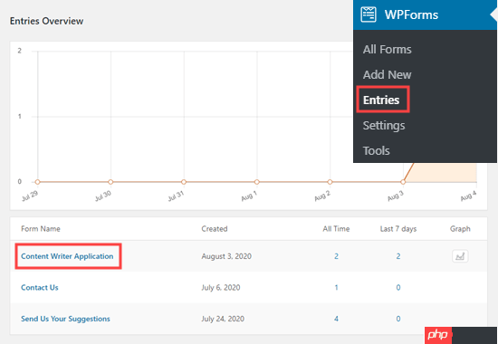
Task: Click the Jul 31 data point on chart
Action: pos(184,182)
